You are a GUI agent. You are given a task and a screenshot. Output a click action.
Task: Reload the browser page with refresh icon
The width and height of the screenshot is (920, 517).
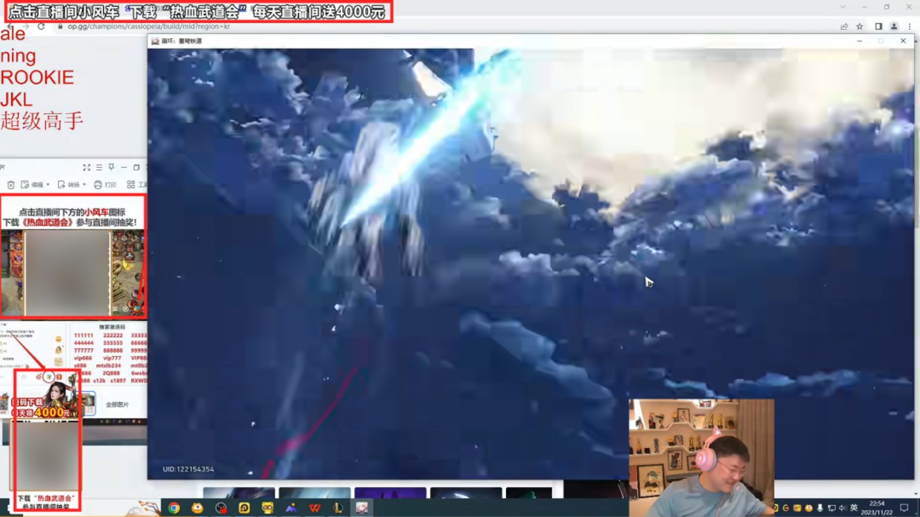tap(41, 26)
